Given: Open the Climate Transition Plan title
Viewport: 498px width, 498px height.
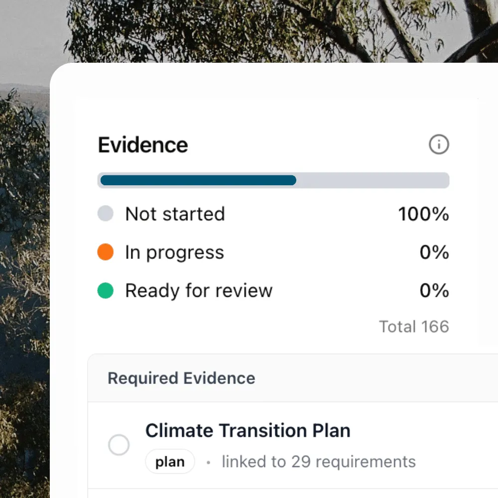Looking at the screenshot, I should [248, 431].
